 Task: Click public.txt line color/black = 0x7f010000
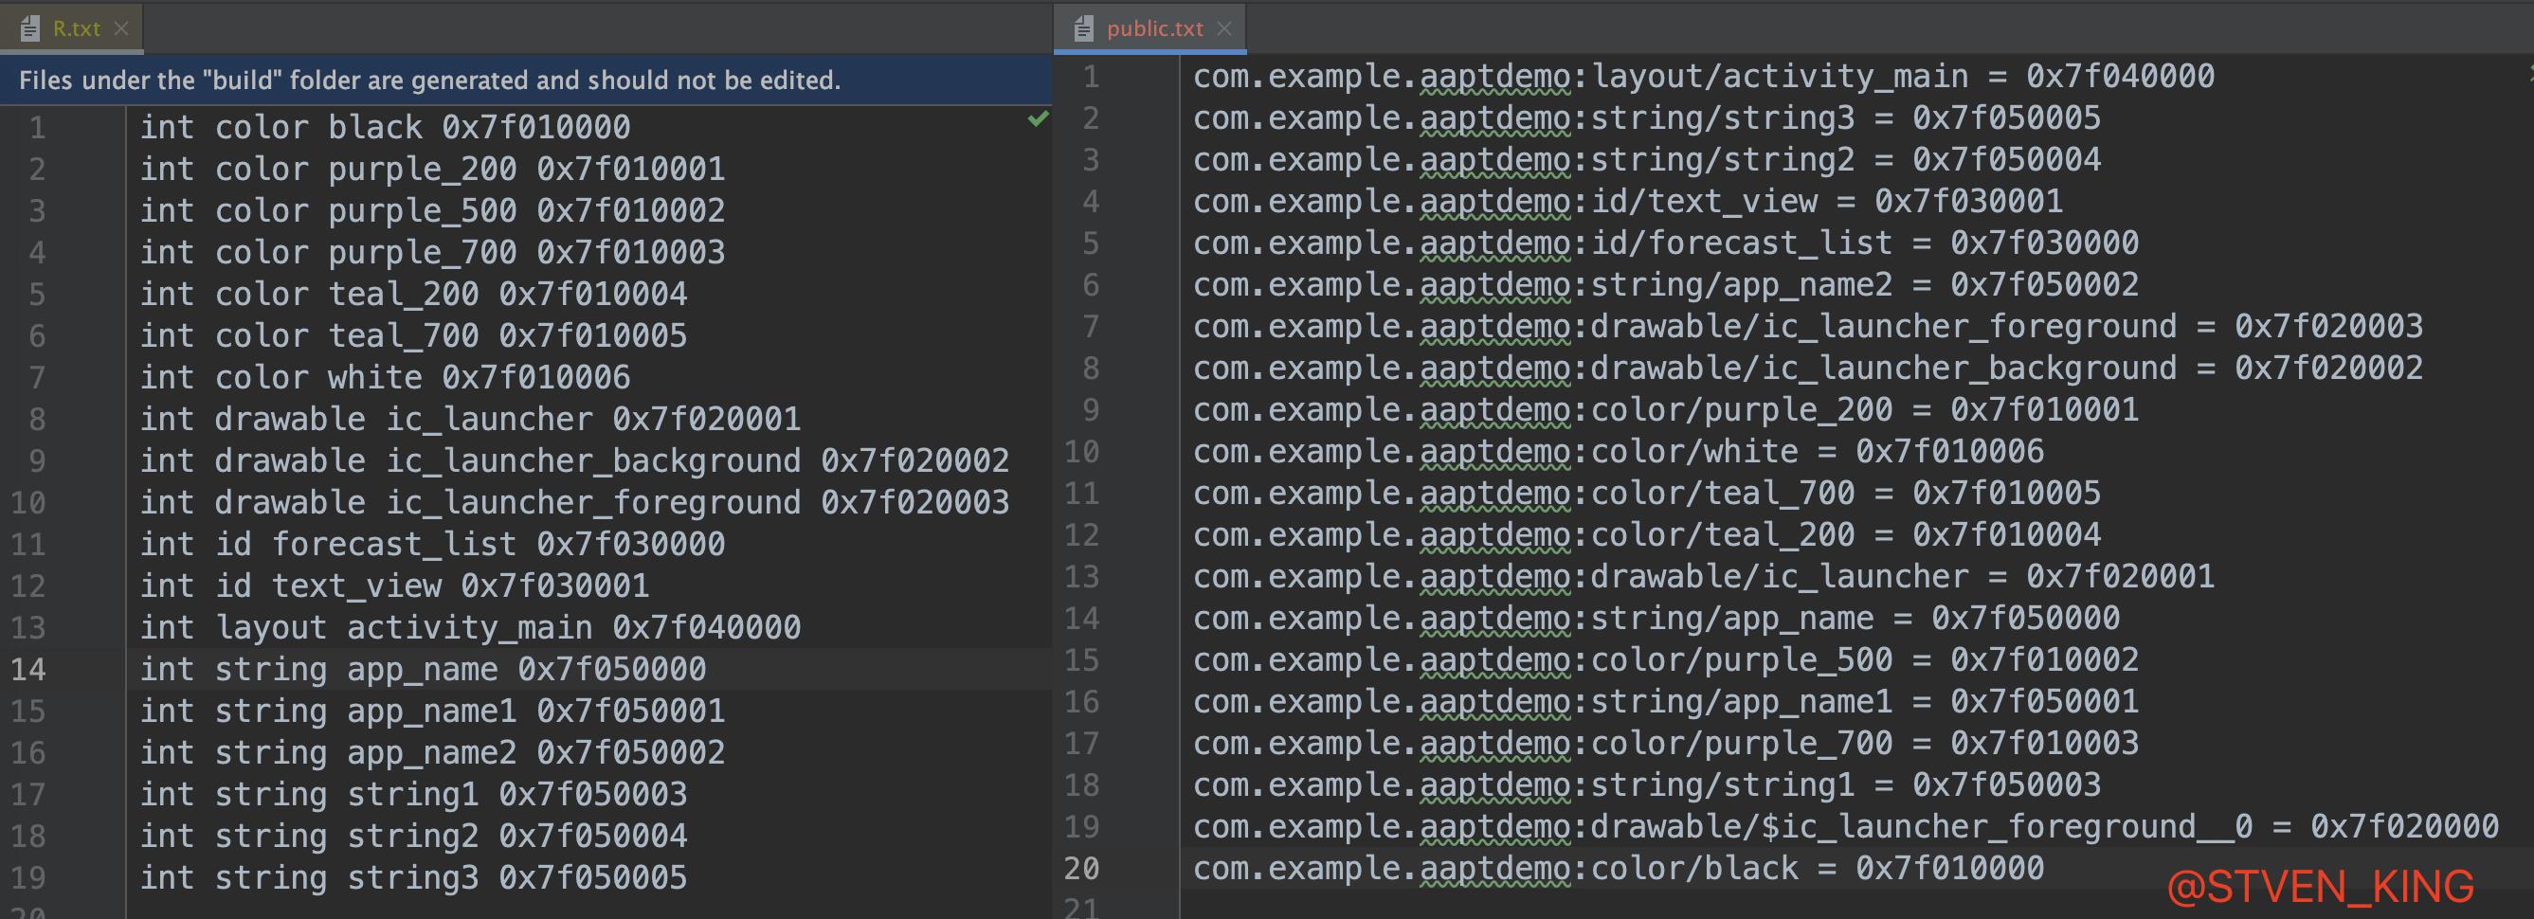(1619, 868)
